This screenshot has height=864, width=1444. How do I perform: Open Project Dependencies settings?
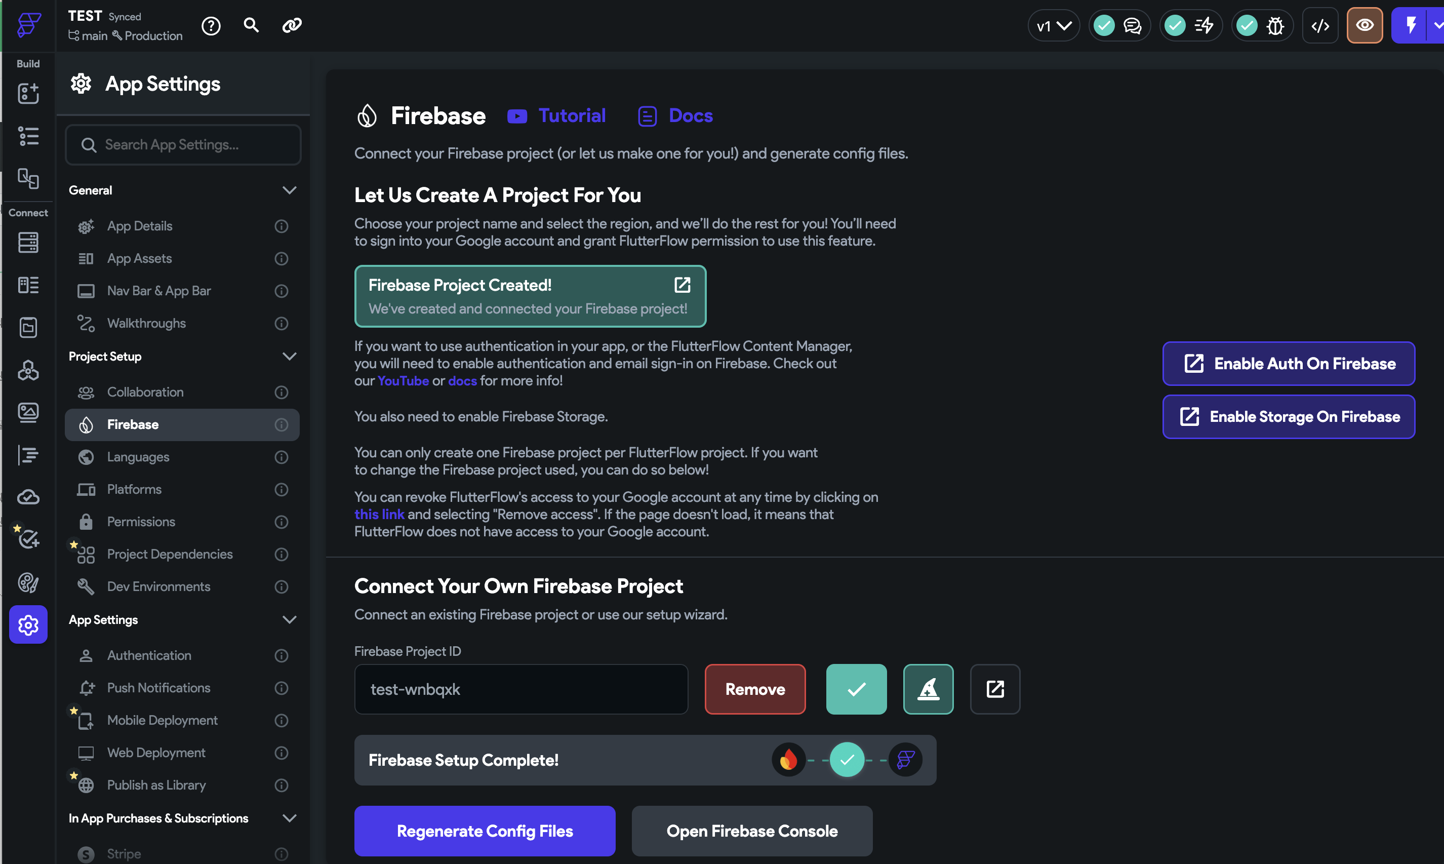click(x=182, y=554)
